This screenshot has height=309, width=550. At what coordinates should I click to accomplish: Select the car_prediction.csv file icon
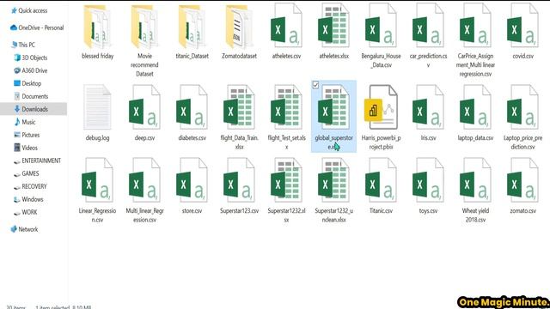pos(428,25)
